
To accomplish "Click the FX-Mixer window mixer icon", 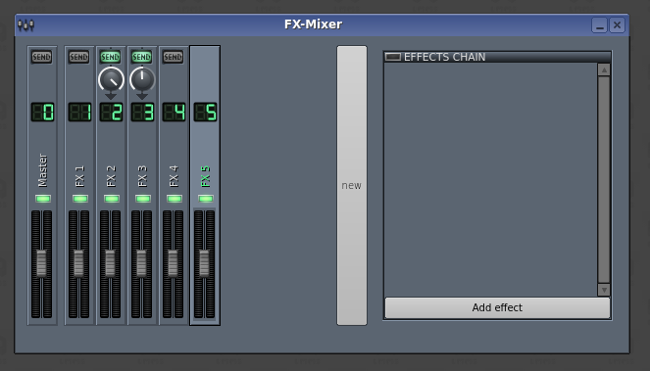I will click(x=25, y=24).
